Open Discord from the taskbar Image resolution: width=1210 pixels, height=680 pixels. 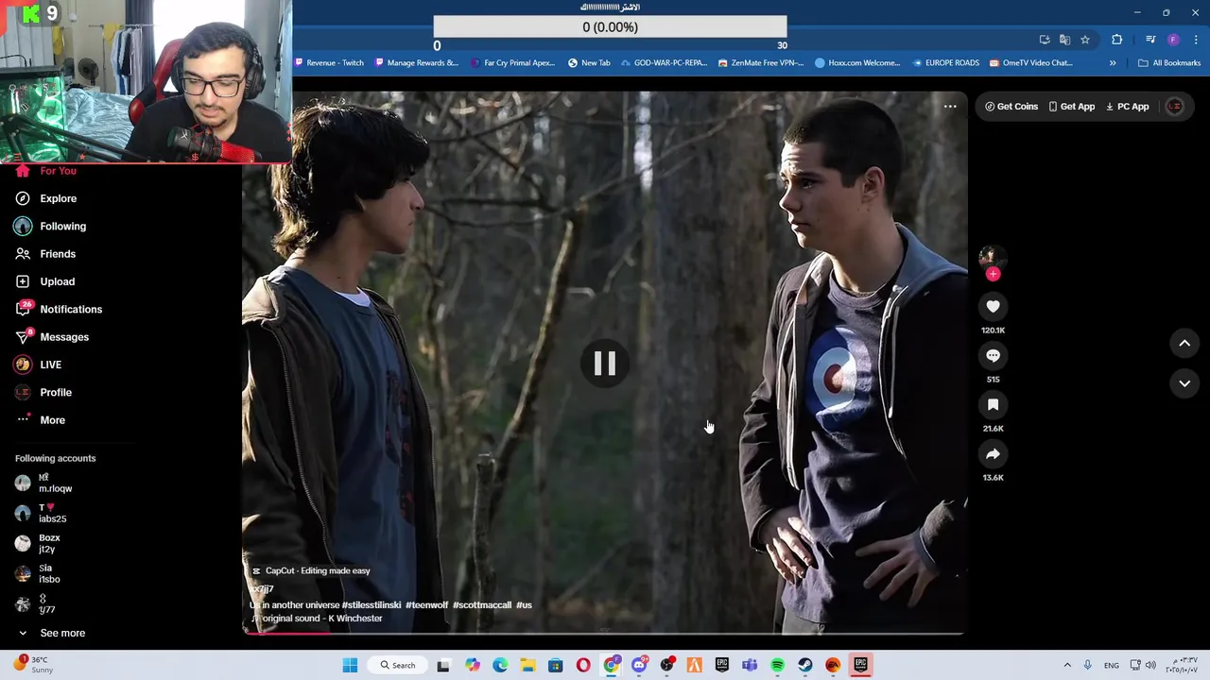[x=639, y=665]
